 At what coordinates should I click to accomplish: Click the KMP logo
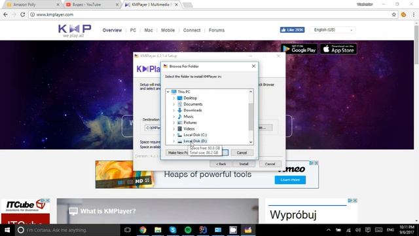coord(75,31)
